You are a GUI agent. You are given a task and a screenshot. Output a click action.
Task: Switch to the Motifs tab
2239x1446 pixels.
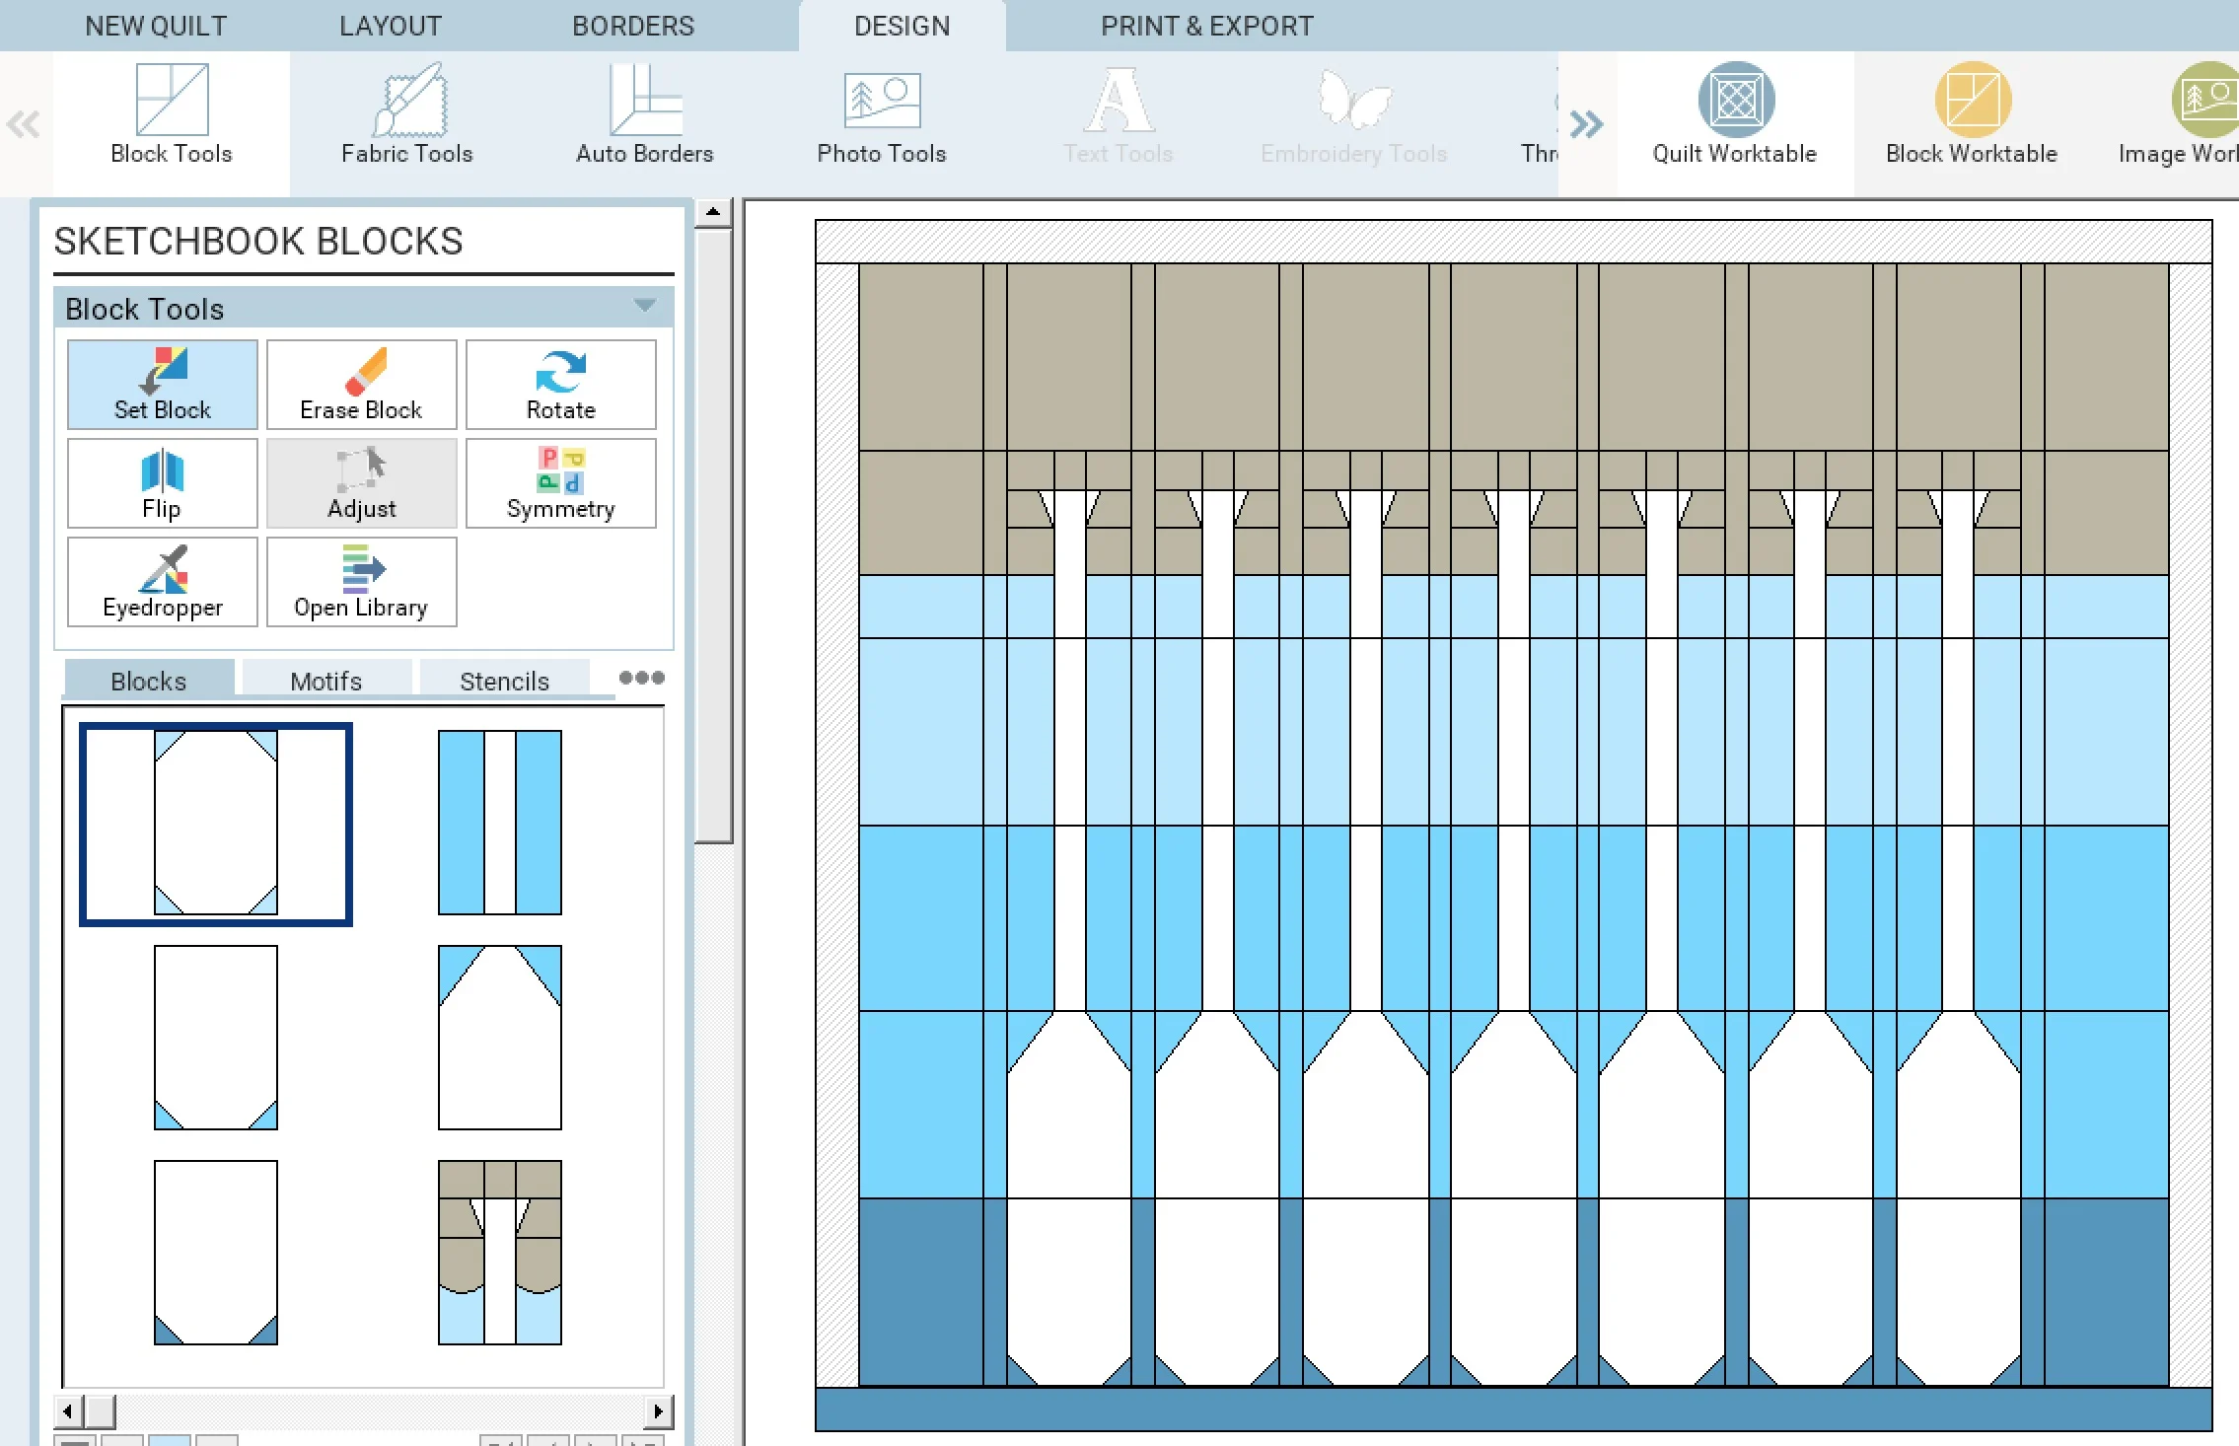[x=326, y=680]
